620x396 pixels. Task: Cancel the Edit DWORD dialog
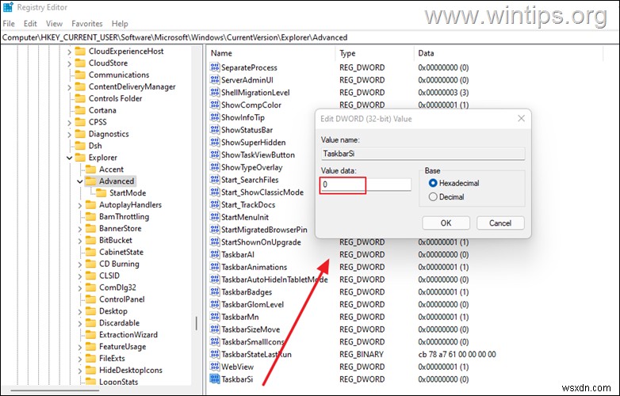pos(500,223)
